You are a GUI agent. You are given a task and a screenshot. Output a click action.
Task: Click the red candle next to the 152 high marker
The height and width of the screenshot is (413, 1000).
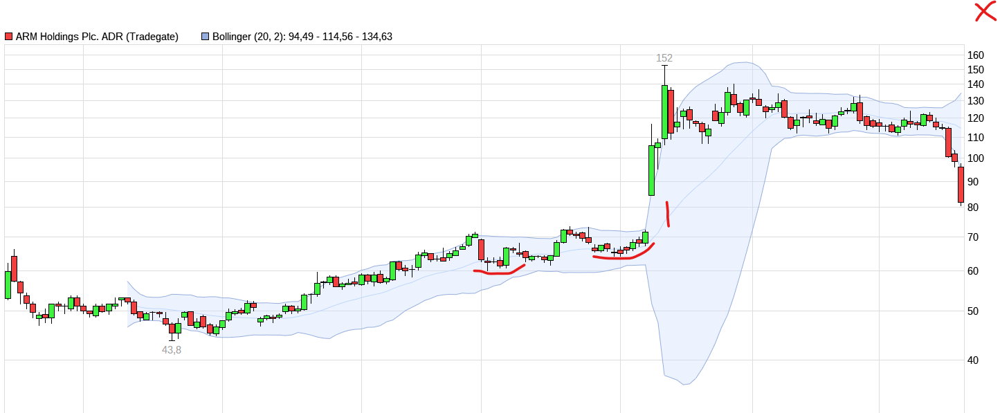pos(669,111)
